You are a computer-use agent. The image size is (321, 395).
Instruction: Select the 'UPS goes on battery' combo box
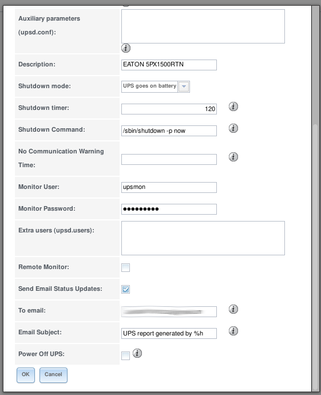coord(156,86)
